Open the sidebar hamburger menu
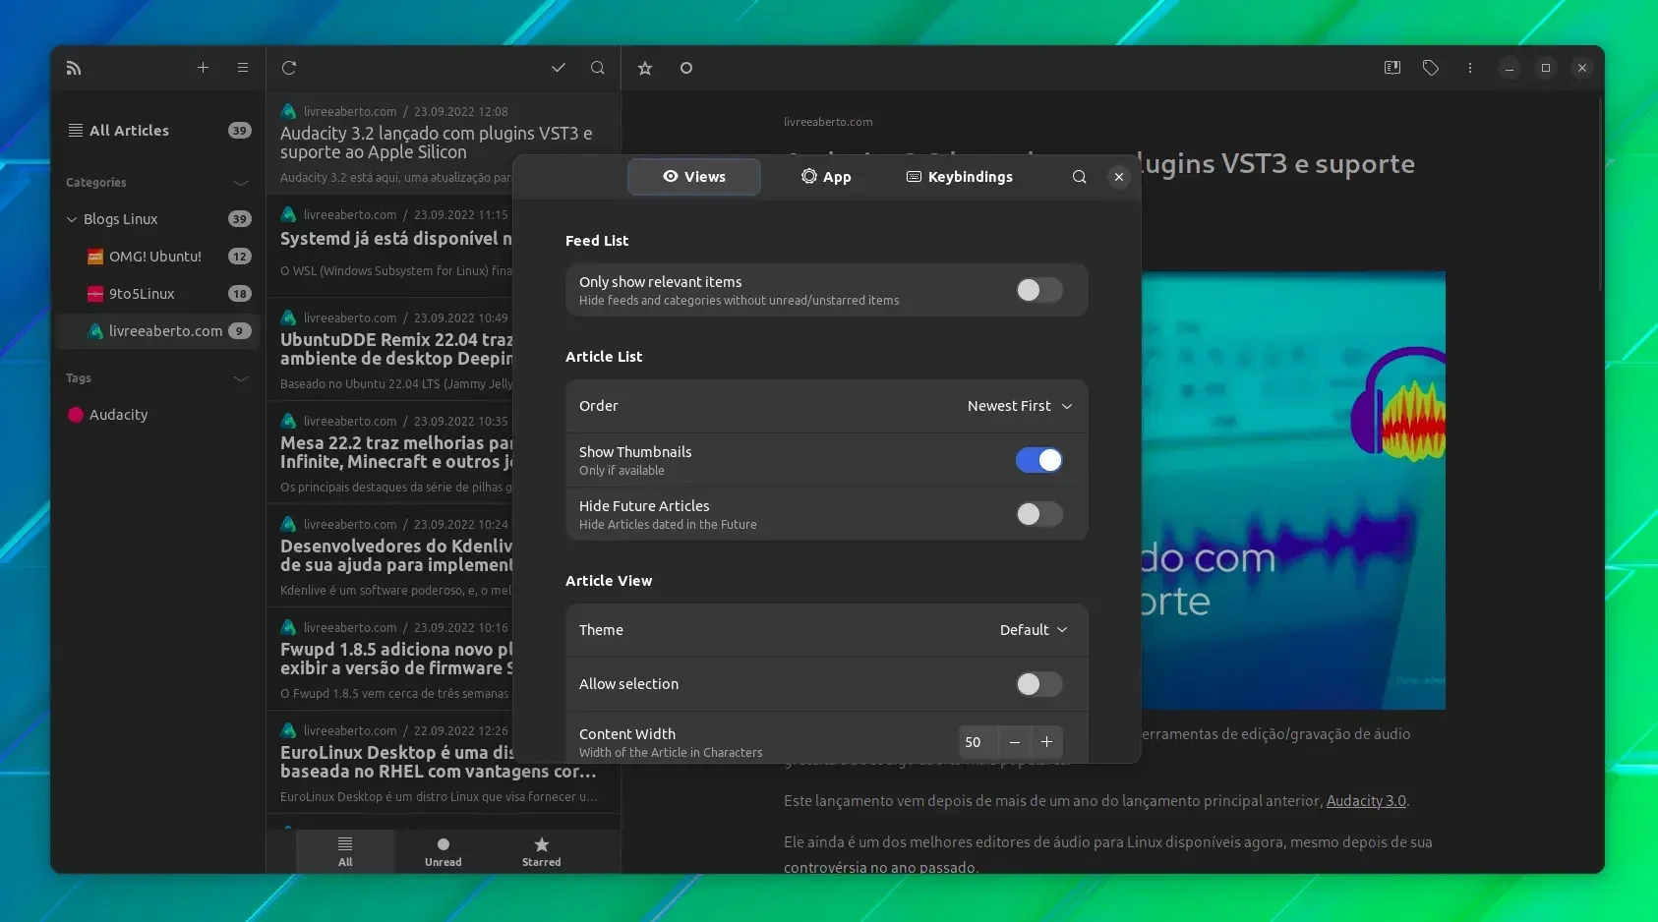The width and height of the screenshot is (1658, 922). (x=243, y=68)
